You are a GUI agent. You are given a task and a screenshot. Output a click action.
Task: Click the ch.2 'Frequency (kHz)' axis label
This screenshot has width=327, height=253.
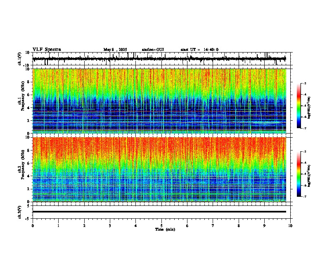[23, 164]
